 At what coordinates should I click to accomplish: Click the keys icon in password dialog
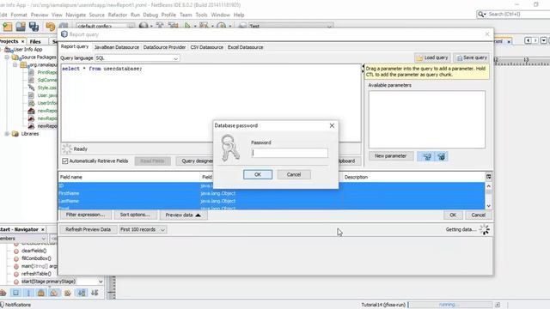pos(229,148)
